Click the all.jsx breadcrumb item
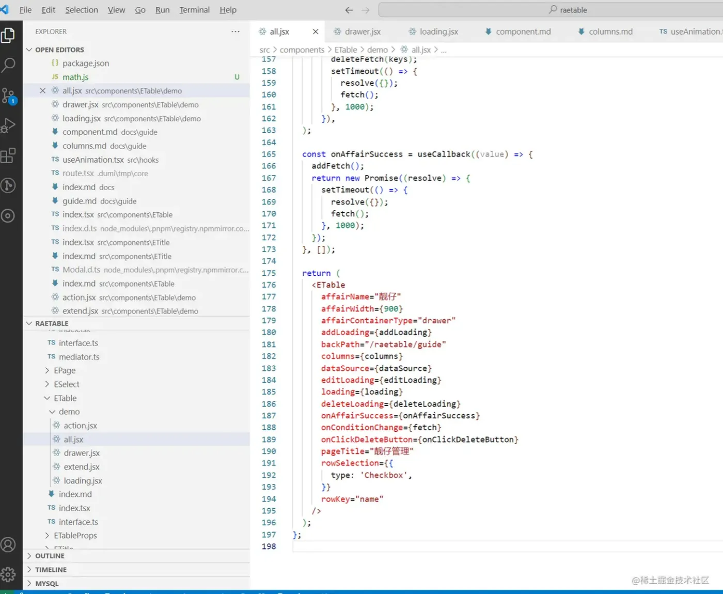 pos(416,50)
